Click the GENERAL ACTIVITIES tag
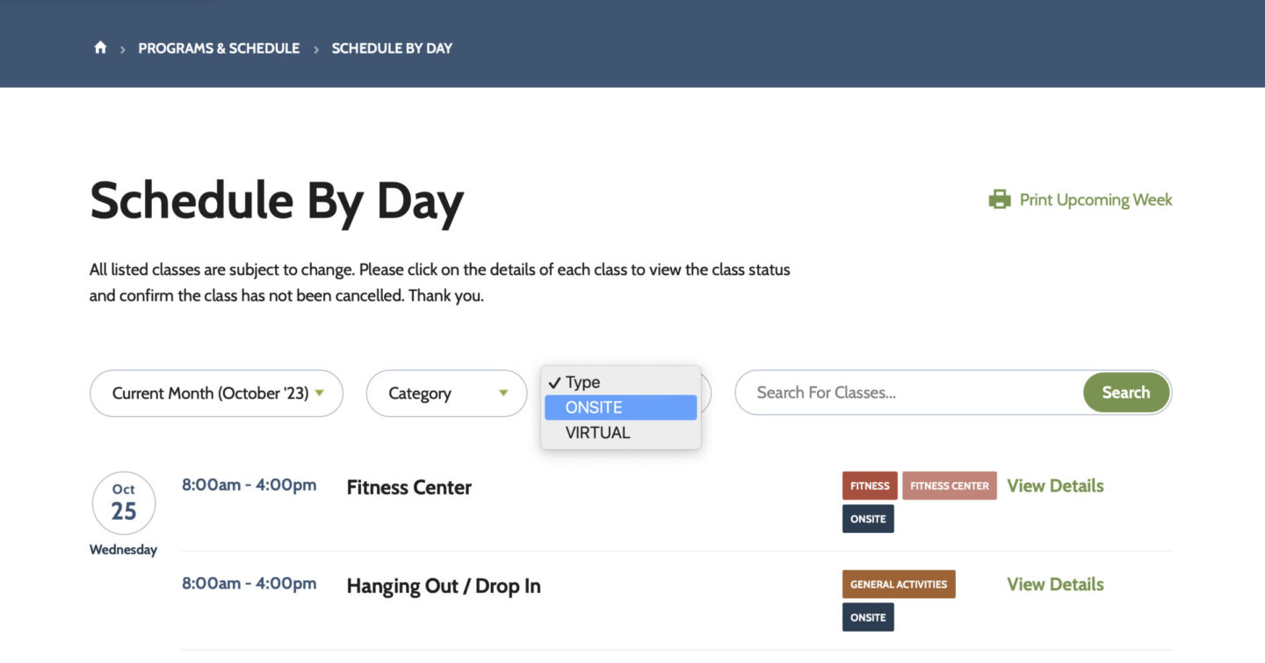The height and width of the screenshot is (663, 1265). [x=899, y=584]
